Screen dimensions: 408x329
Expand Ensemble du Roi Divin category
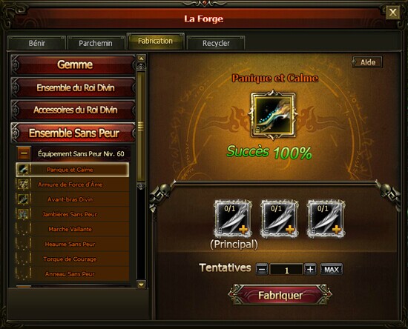[x=73, y=87]
